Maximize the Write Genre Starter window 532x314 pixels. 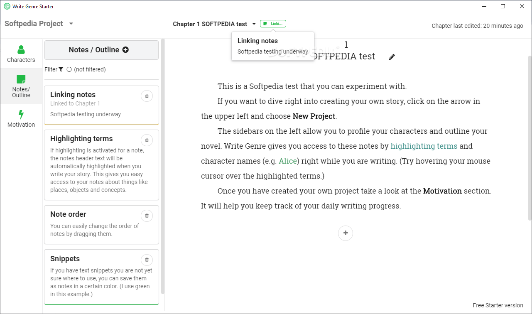coord(503,6)
